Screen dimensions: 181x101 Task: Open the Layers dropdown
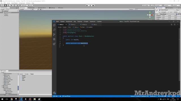click(167, 6)
